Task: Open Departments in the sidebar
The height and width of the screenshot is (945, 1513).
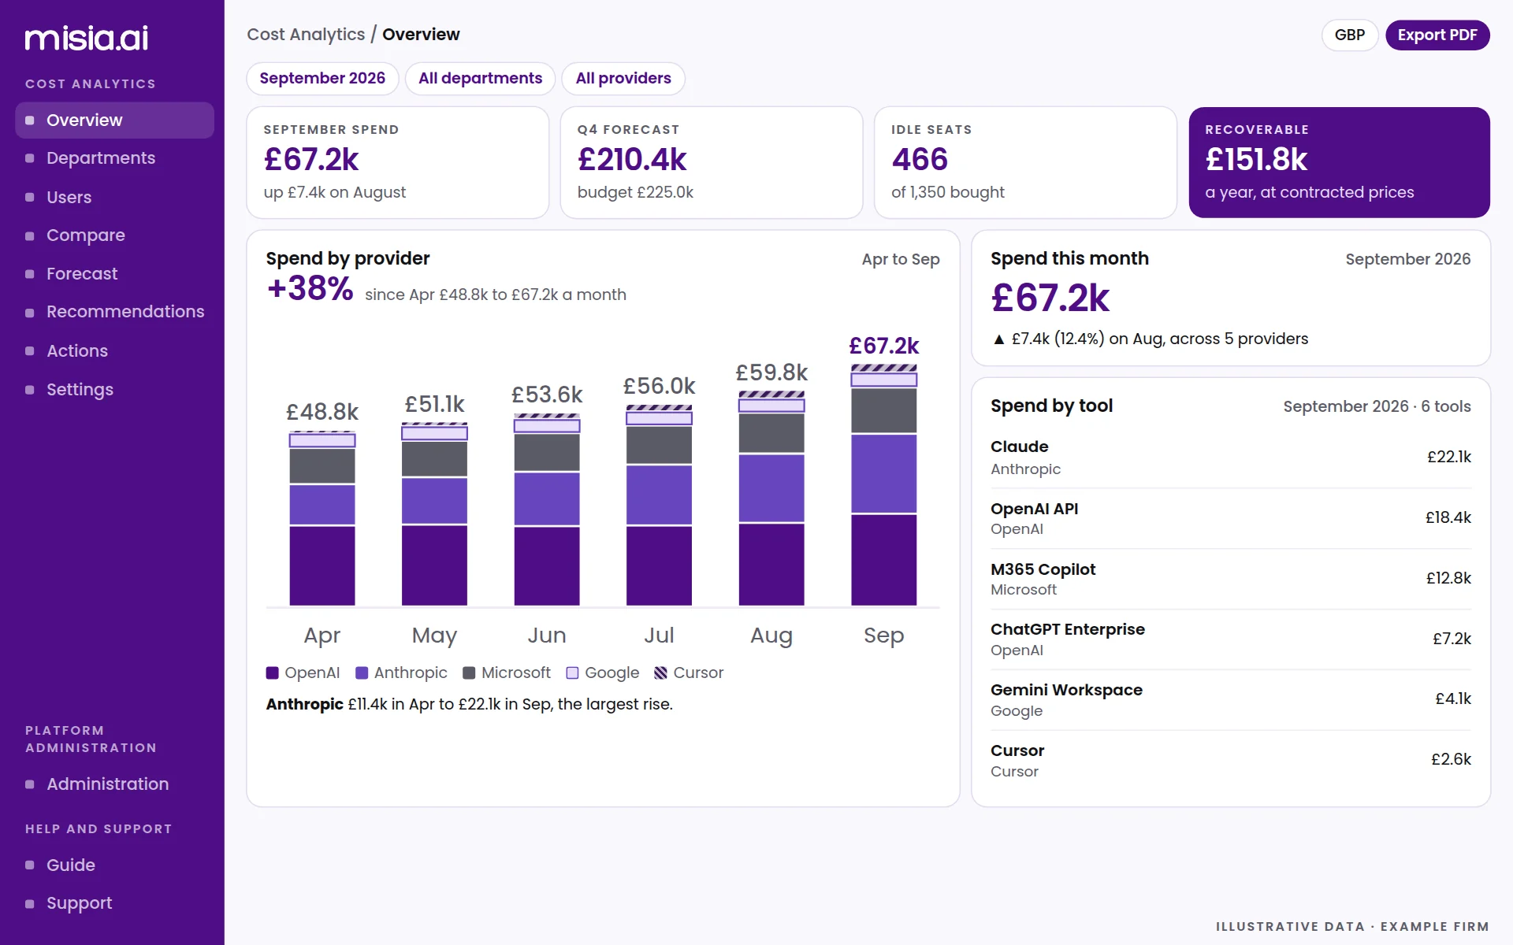Action: (114, 158)
